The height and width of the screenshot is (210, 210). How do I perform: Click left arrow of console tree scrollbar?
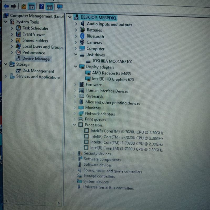[6, 201]
